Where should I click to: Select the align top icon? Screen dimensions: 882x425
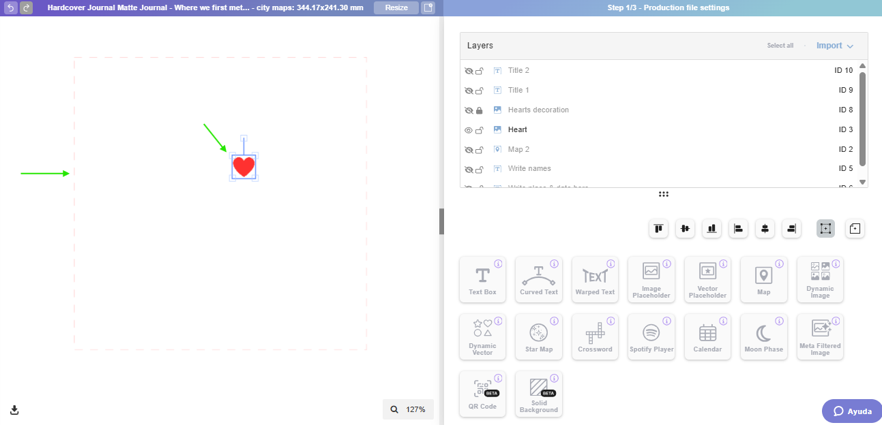pos(658,229)
